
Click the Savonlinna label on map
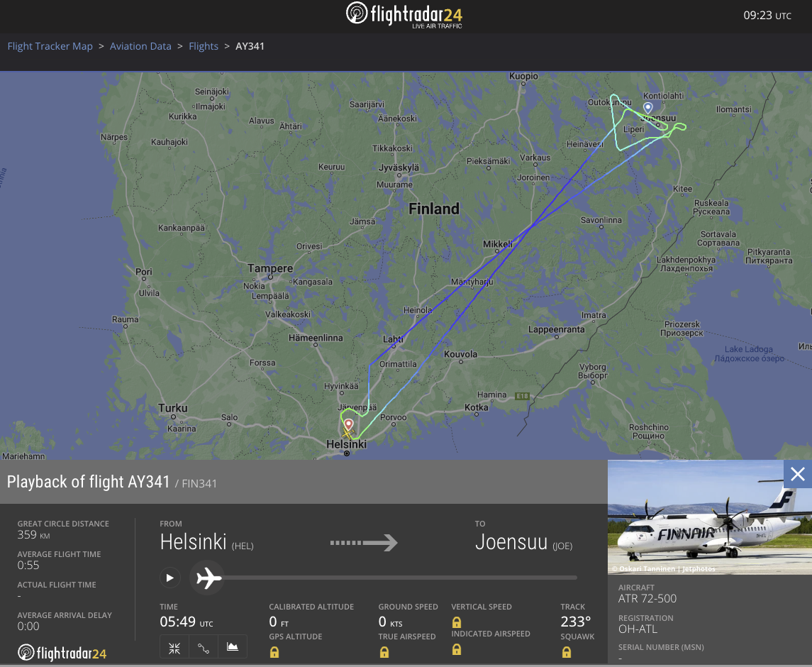[x=601, y=220]
